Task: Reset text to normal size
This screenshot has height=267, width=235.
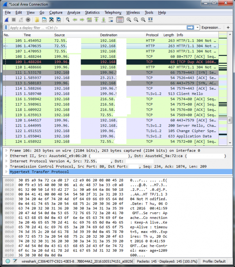Action: [143, 20]
